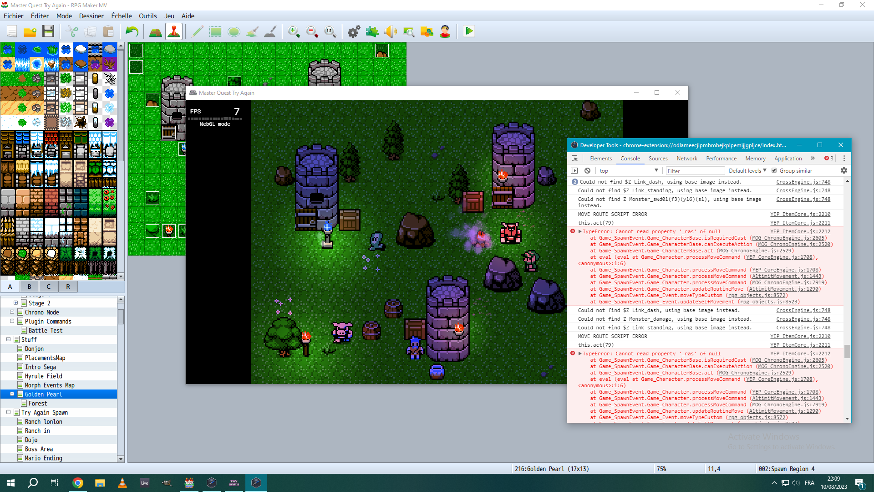
Task: Open the Sound Test speaker icon
Action: tap(391, 31)
